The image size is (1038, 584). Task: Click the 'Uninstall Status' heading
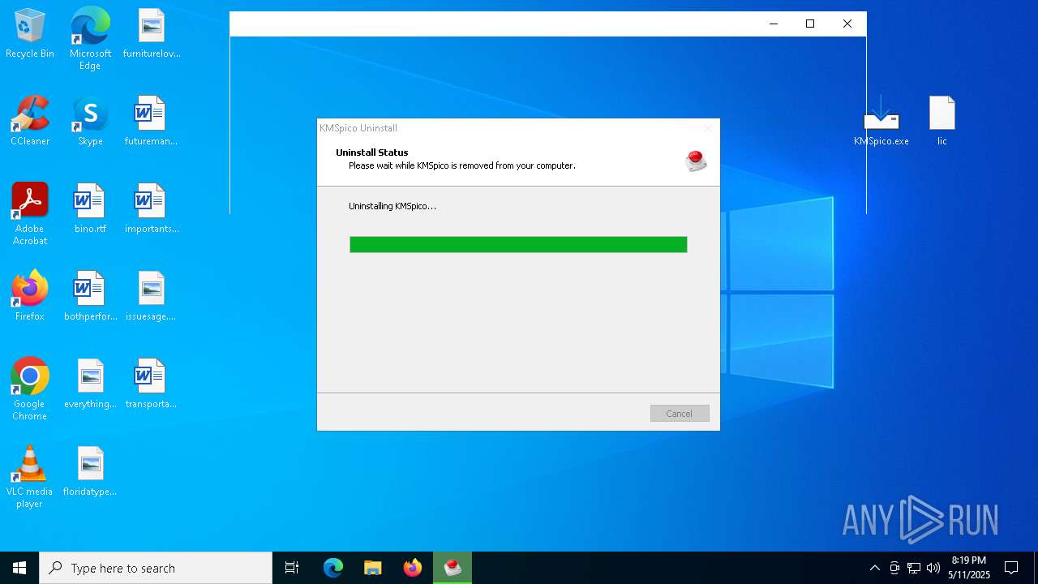pyautogui.click(x=372, y=152)
